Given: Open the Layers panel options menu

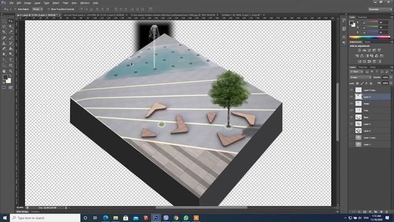Looking at the screenshot, I should coord(392,67).
